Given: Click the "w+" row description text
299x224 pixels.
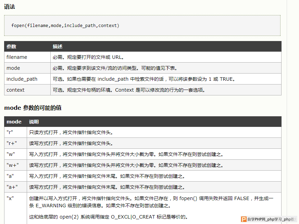Looking at the screenshot, I should [126, 165].
